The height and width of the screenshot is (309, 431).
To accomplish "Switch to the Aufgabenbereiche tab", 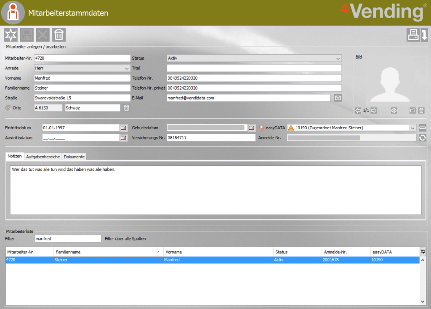I will point(43,157).
